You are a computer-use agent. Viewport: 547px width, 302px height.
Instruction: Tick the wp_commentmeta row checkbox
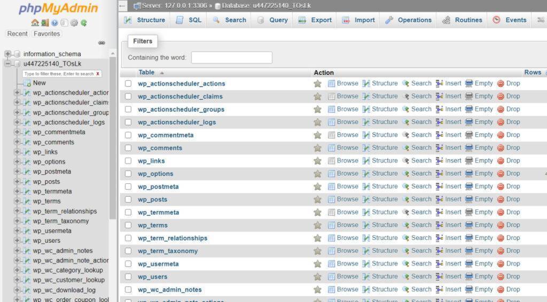click(x=128, y=135)
